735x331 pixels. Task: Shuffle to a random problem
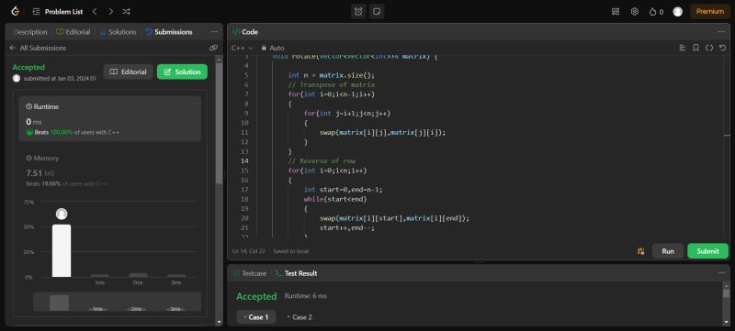126,12
